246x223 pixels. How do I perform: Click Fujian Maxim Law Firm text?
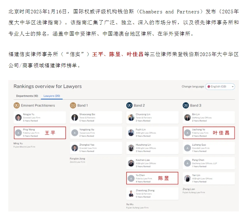pyautogui.click(x=24, y=147)
